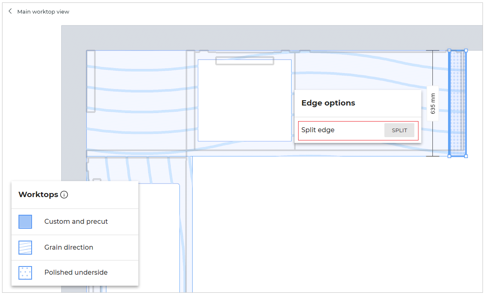
Task: Click the bottom-left handle of selected edge
Action: point(449,156)
